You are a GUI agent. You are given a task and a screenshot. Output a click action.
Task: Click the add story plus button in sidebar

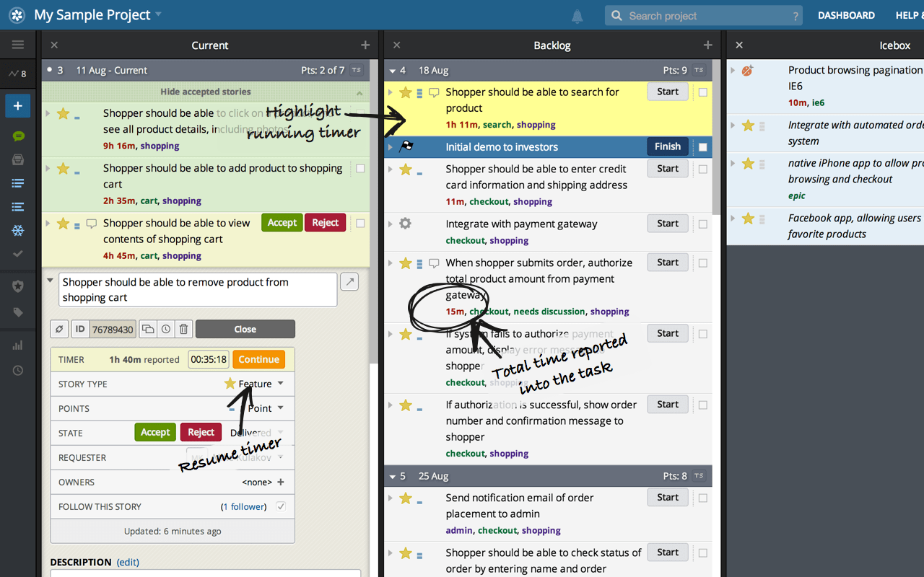click(x=18, y=106)
